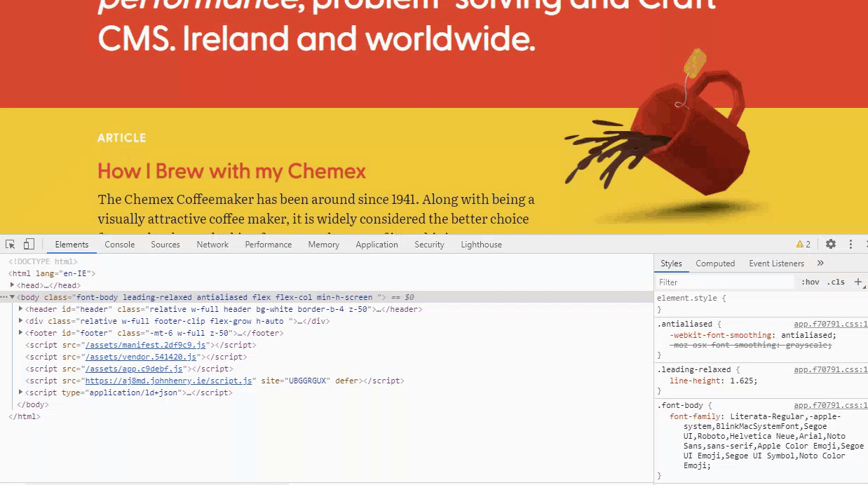Expand the head element node

coord(13,285)
